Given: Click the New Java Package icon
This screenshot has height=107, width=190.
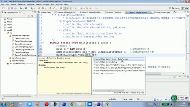Looking at the screenshot, I should point(39,8).
